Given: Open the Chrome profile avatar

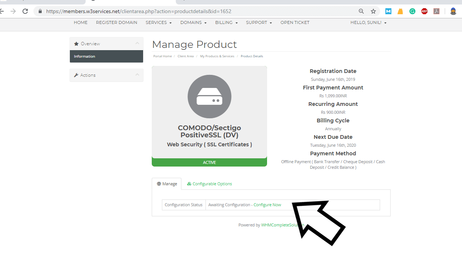Looking at the screenshot, I should pos(453,11).
